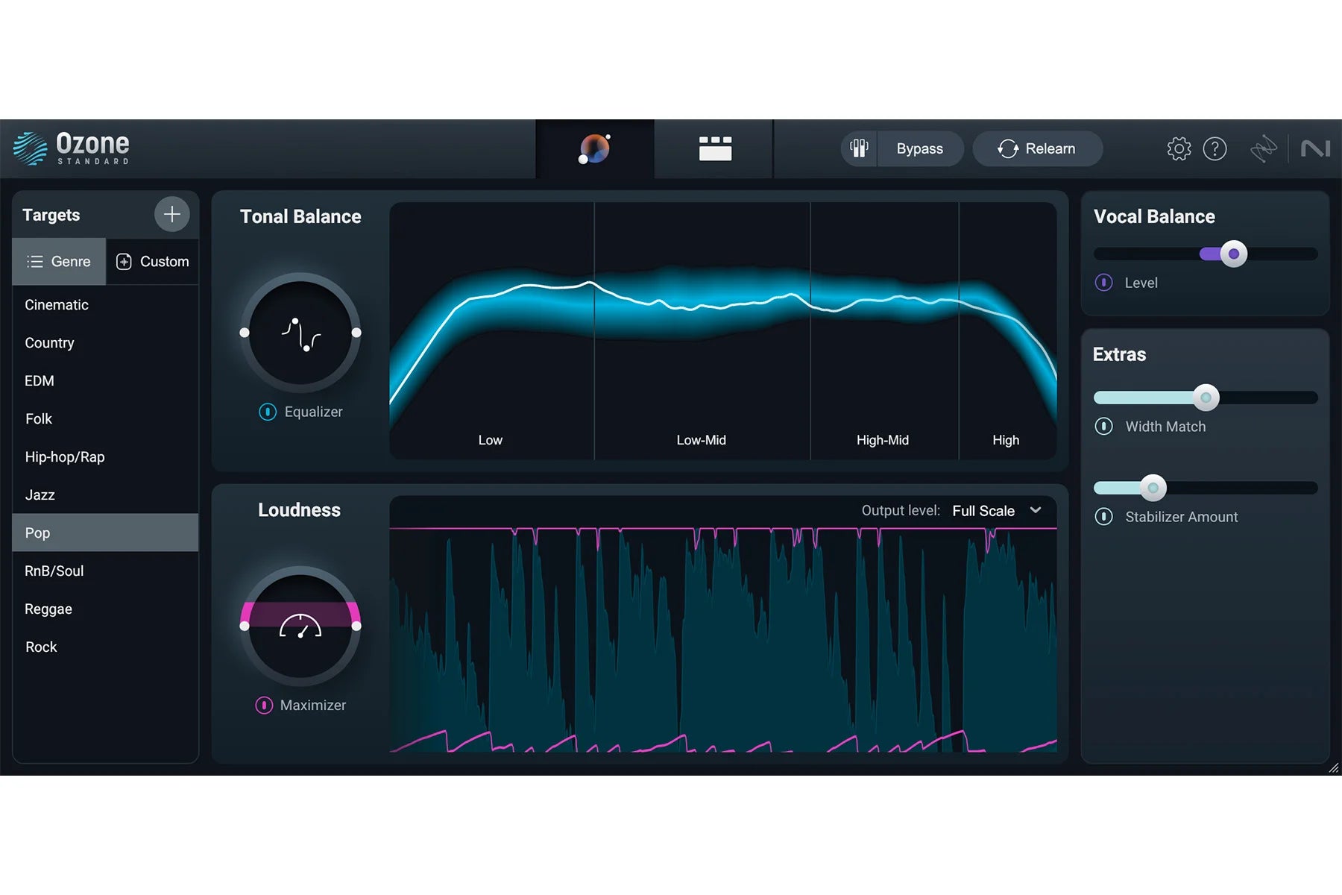
Task: Open the help question mark icon
Action: coord(1215,149)
